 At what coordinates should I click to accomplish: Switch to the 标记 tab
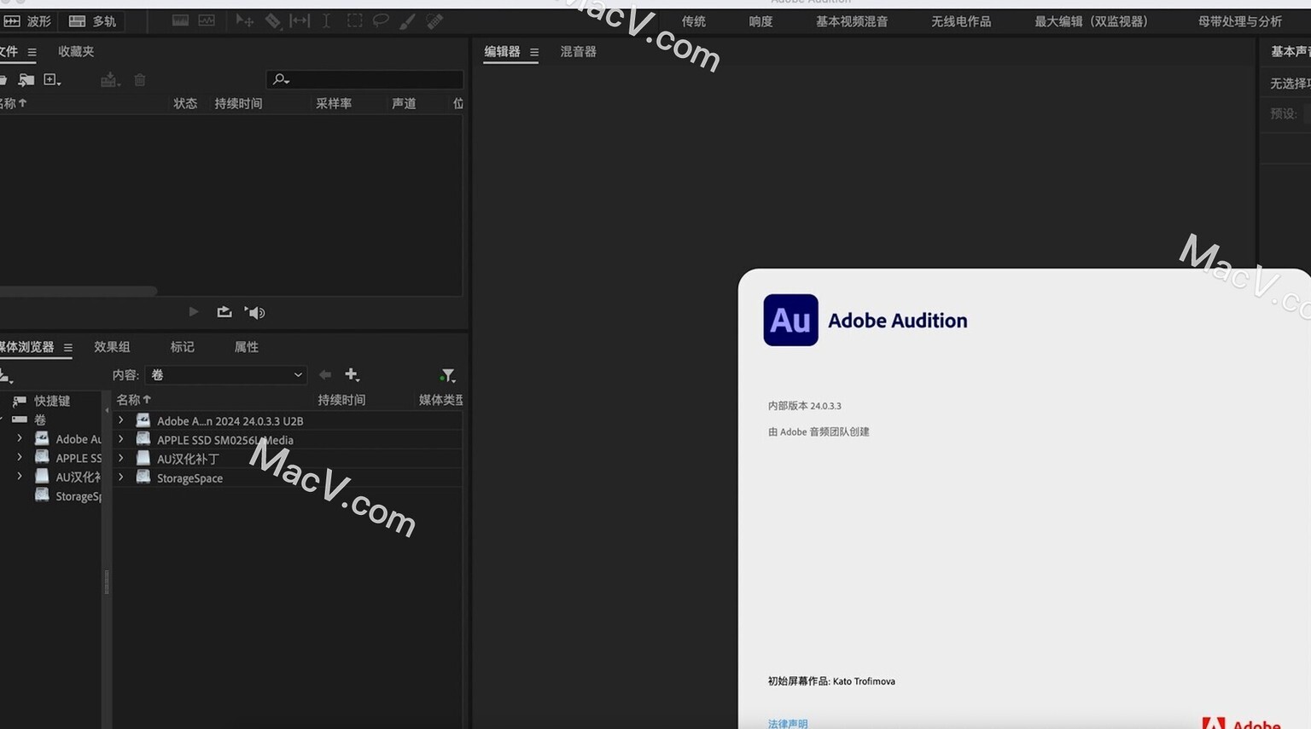[x=182, y=347]
